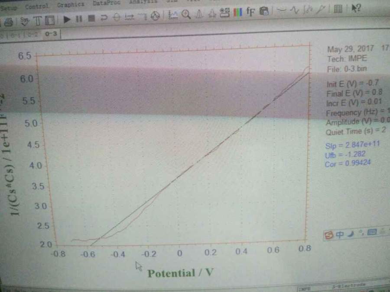Click the Data Fitting pen icon
The height and width of the screenshot is (292, 390).
321,10
